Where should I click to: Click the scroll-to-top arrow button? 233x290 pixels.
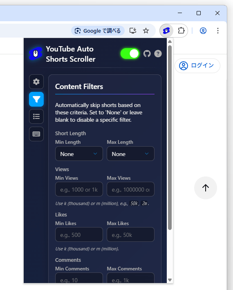(206, 188)
